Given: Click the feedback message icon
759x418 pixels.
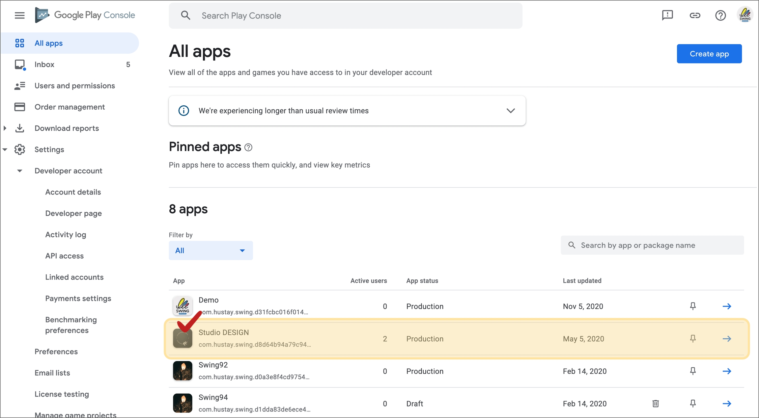Looking at the screenshot, I should [667, 15].
